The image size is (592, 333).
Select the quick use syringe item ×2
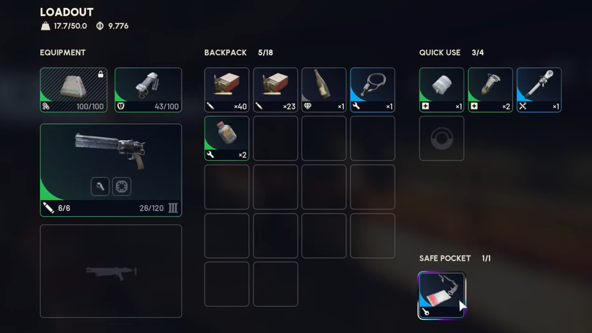click(x=490, y=90)
